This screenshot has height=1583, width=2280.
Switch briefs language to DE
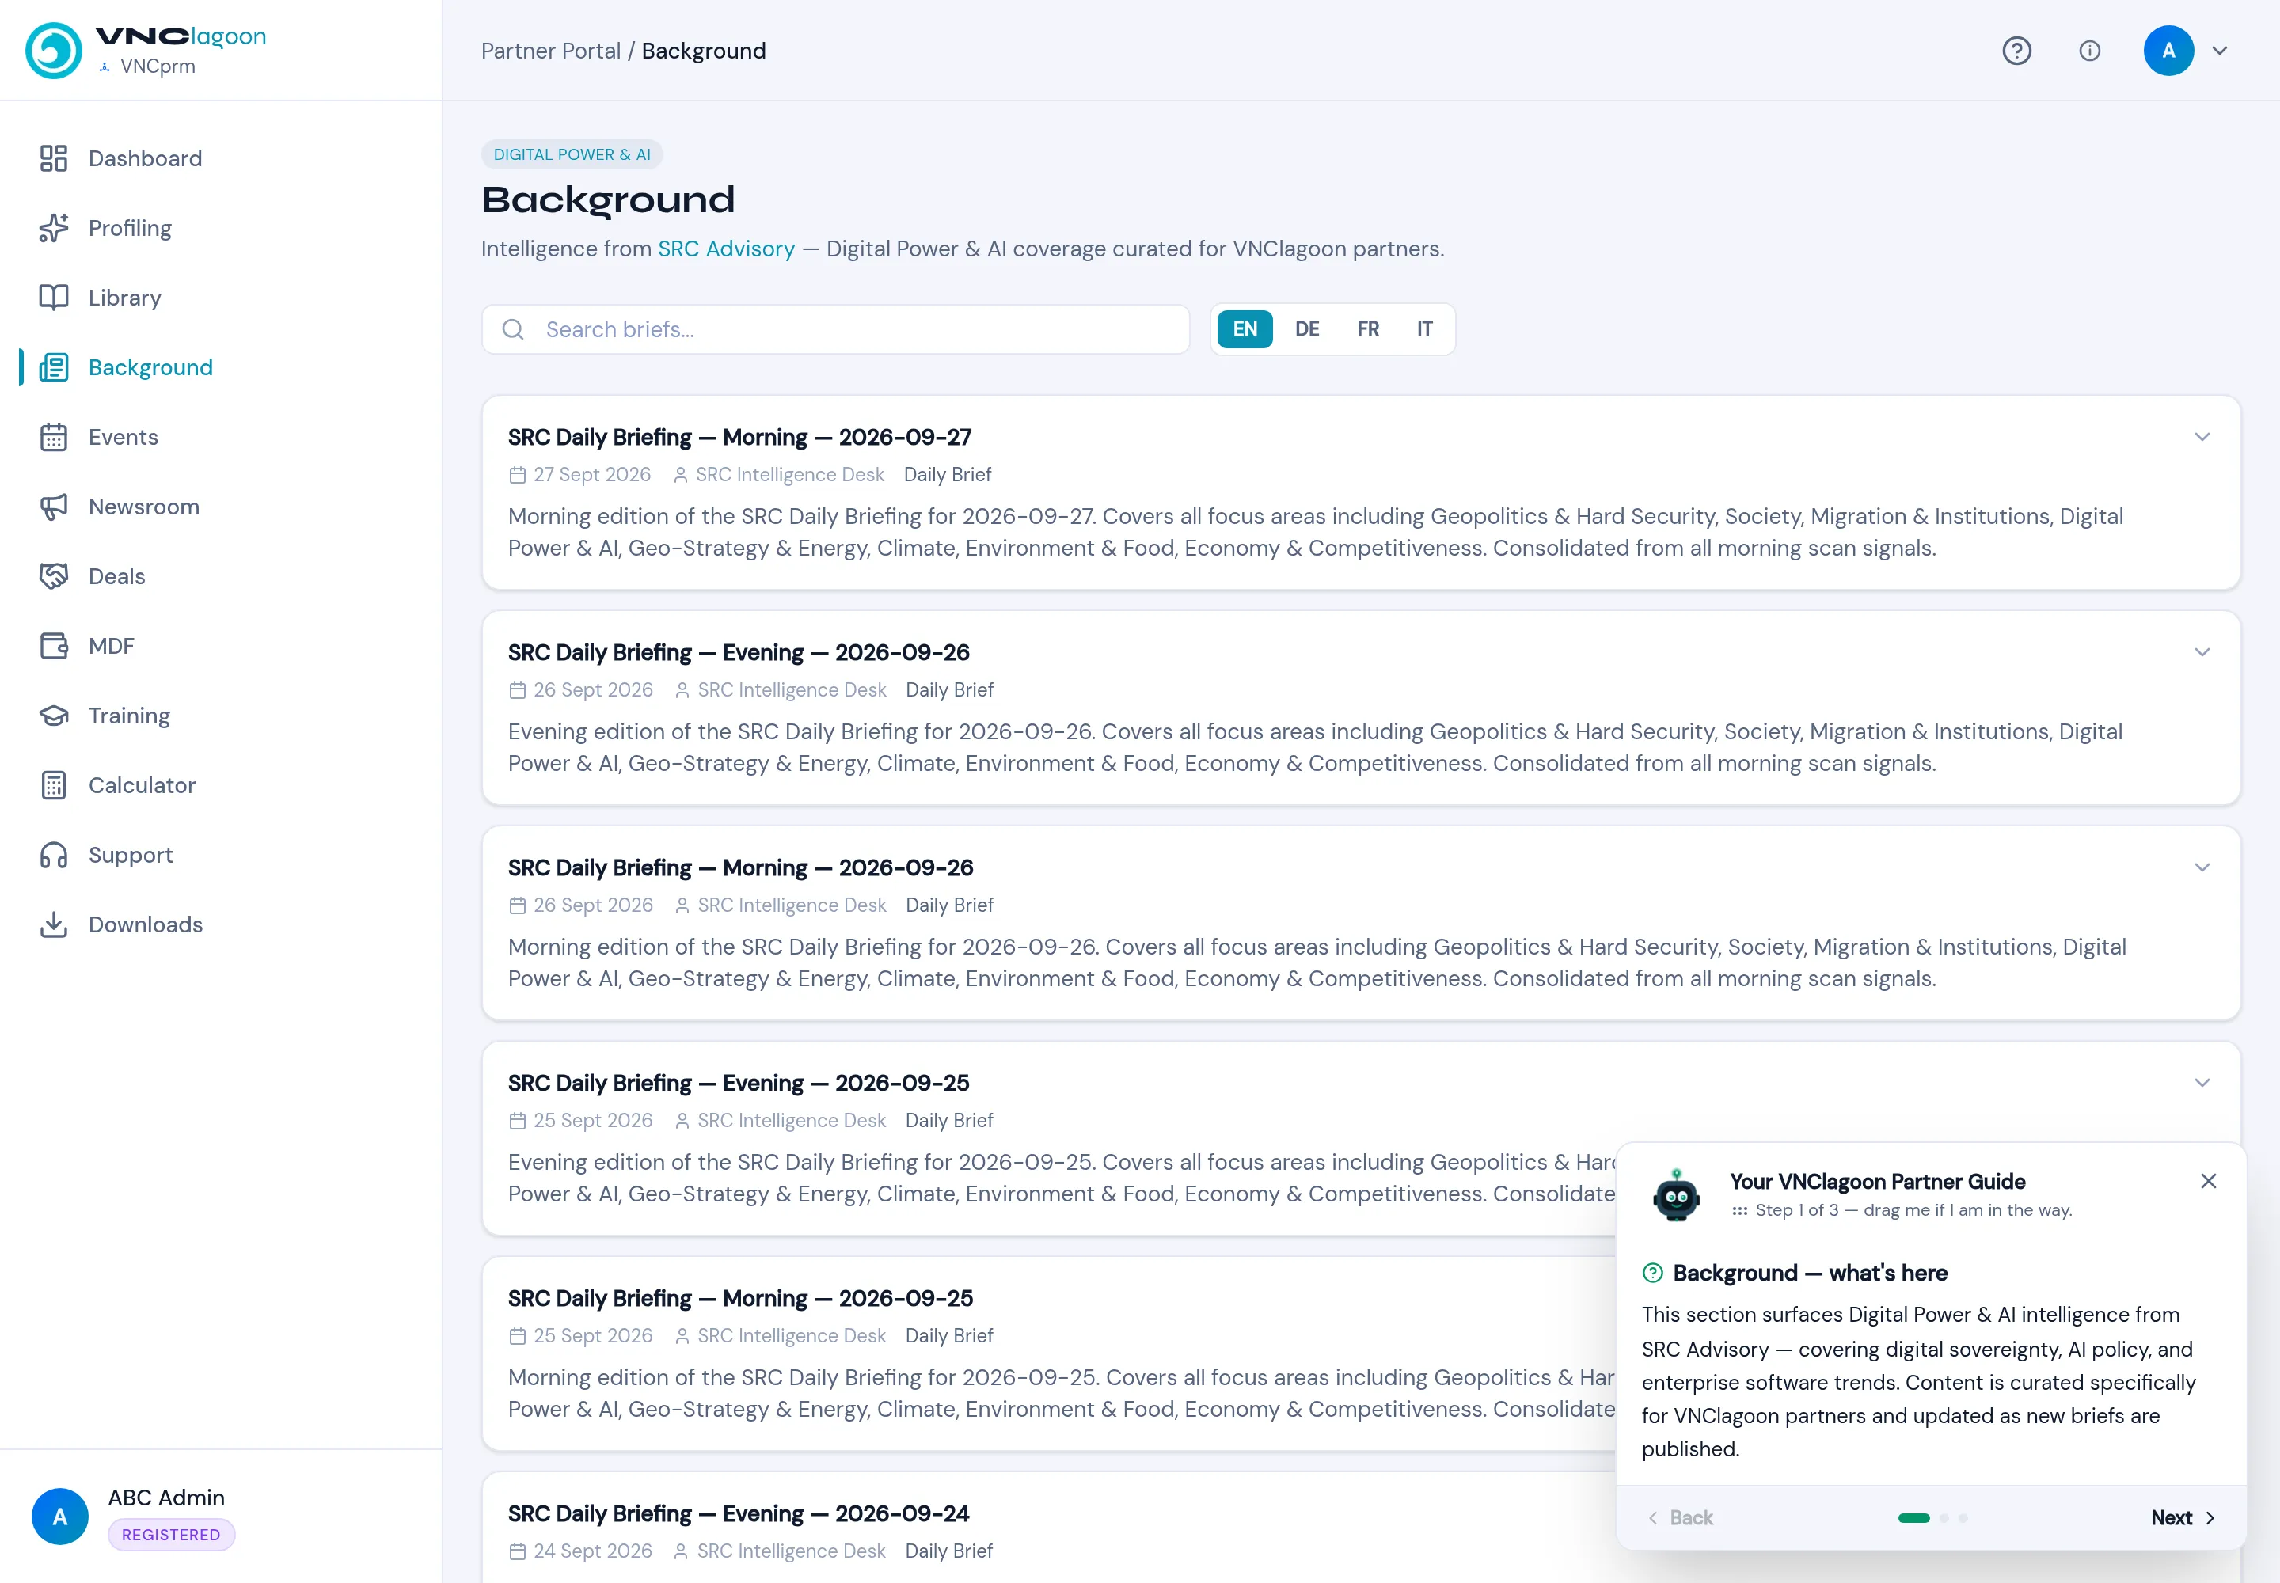click(1307, 329)
